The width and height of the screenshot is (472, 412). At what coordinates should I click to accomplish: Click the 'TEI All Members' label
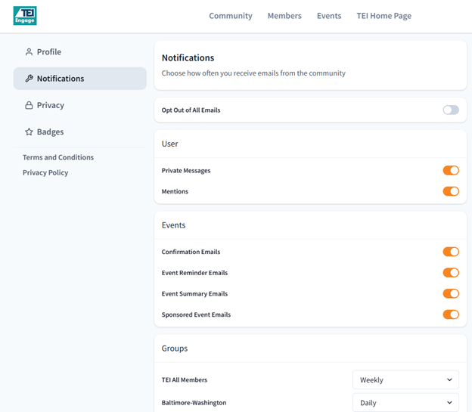185,380
